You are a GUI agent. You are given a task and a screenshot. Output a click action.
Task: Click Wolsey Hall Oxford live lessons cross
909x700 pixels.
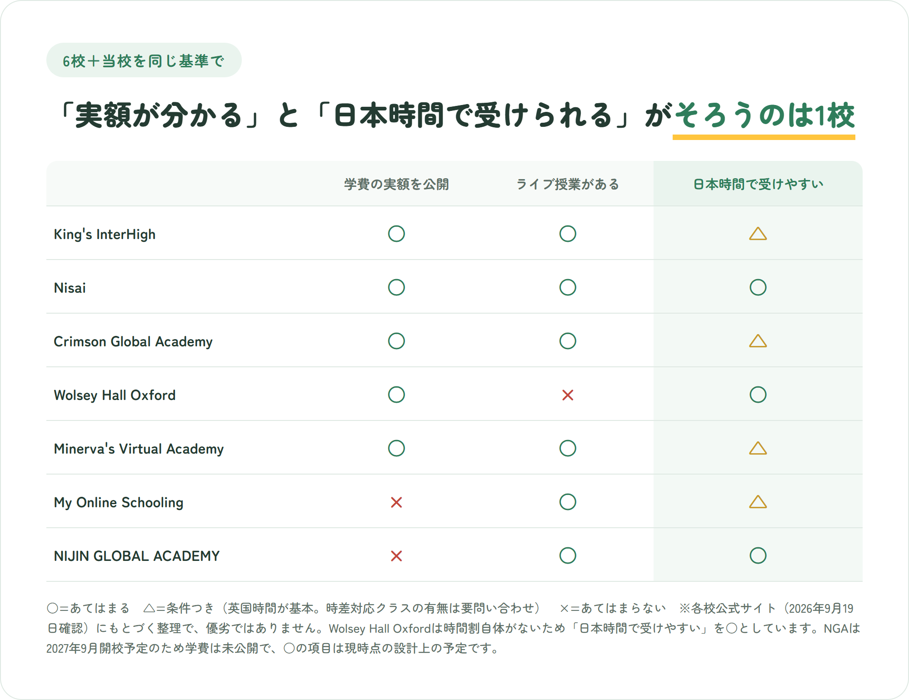tap(568, 395)
